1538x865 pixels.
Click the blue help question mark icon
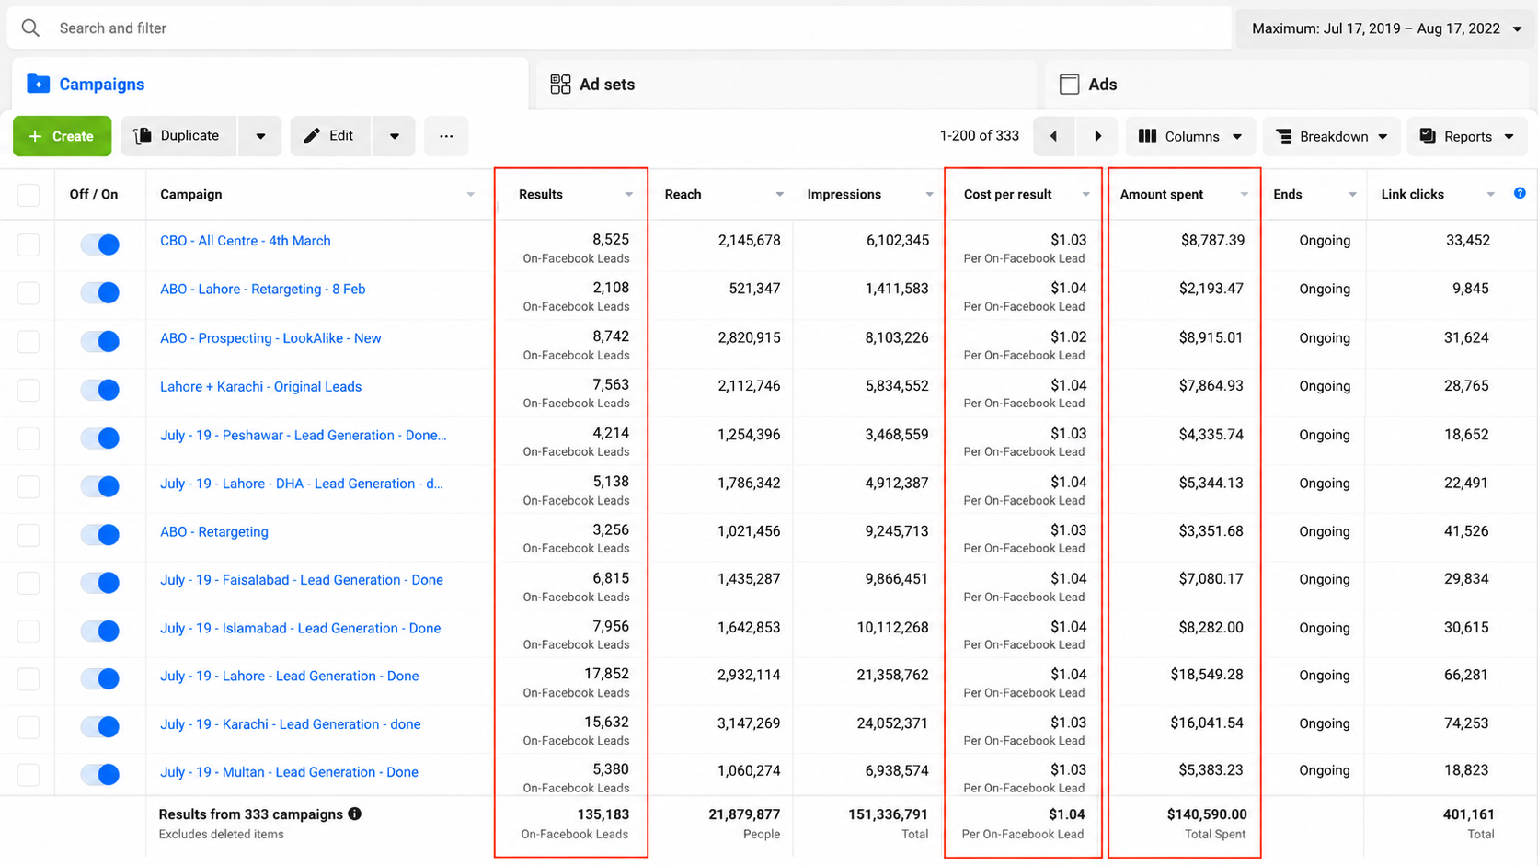pos(1520,193)
